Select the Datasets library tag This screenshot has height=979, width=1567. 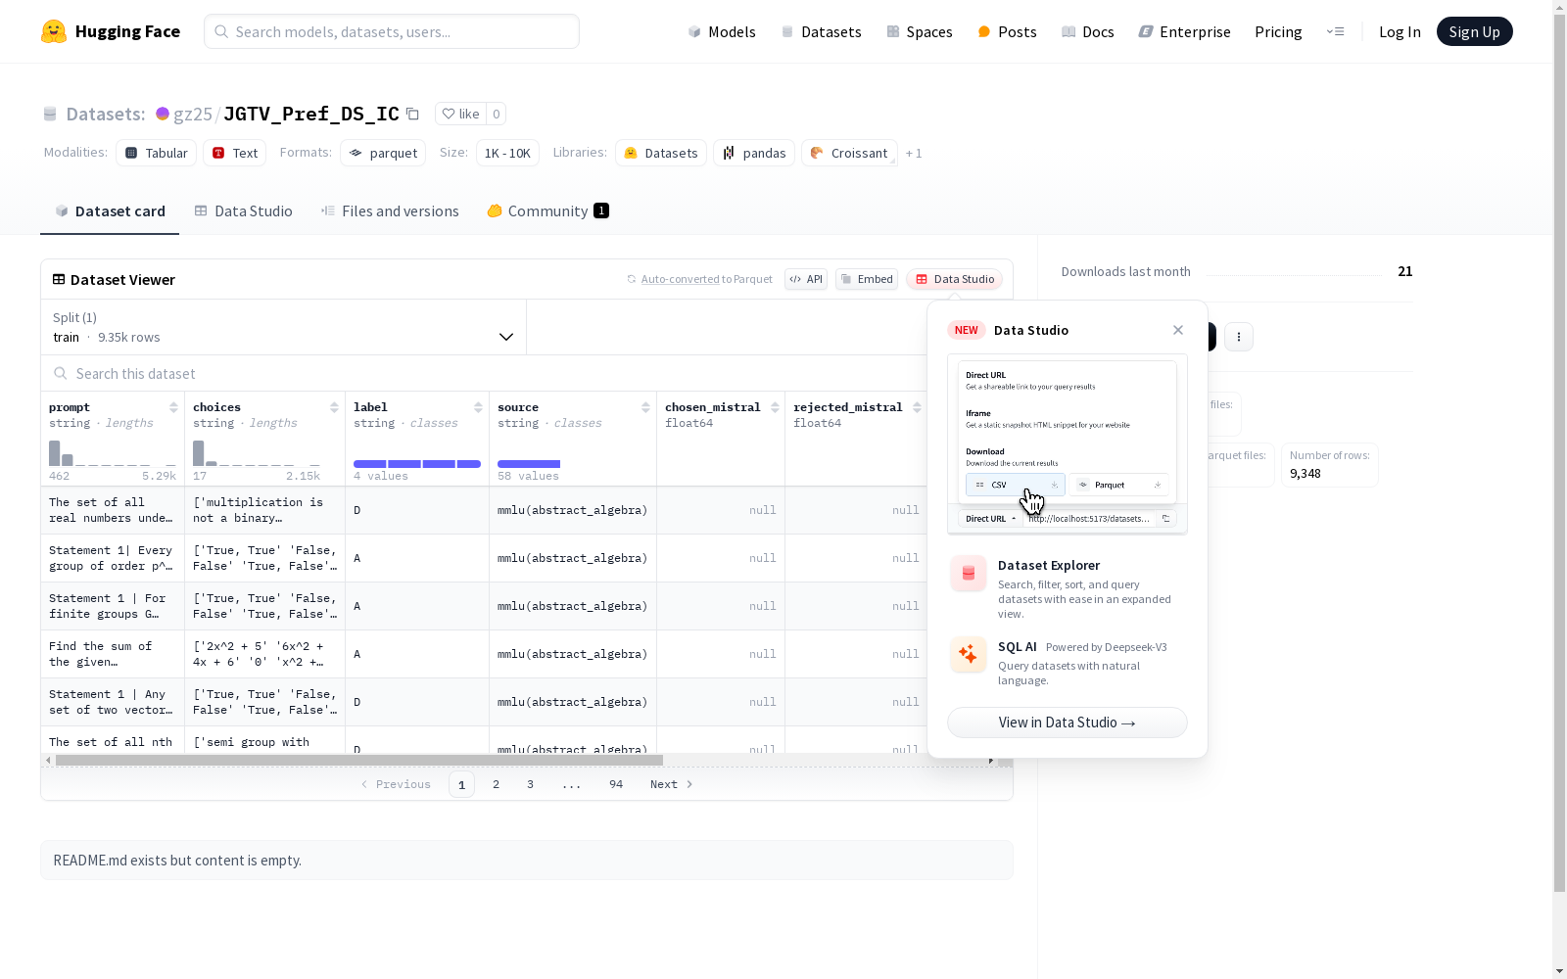[x=661, y=153]
